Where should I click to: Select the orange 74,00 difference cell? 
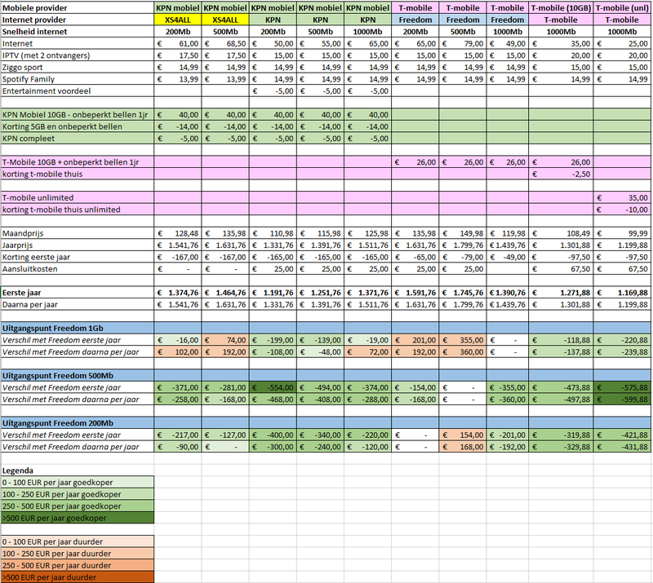(225, 340)
